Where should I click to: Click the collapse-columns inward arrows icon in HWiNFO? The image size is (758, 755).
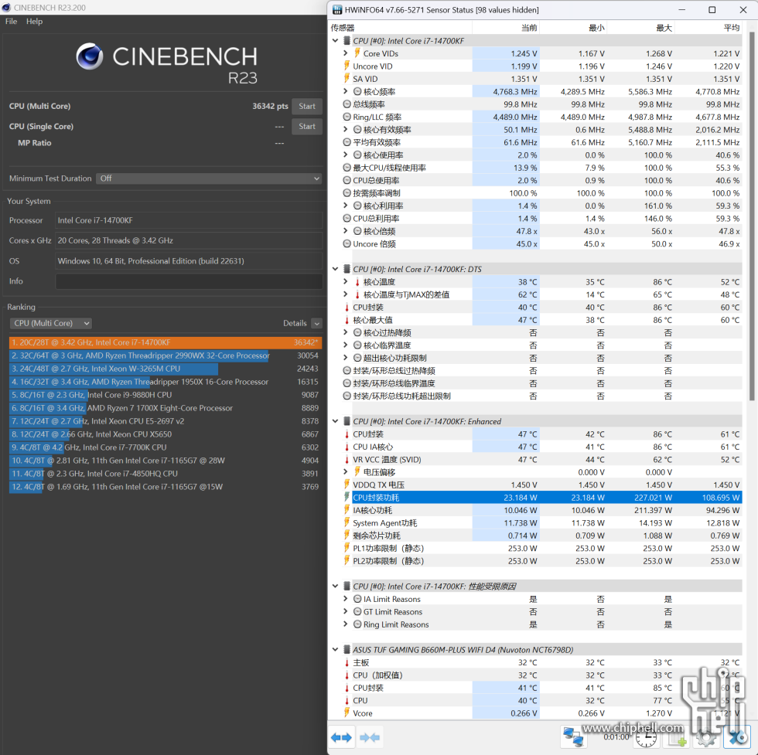[370, 737]
